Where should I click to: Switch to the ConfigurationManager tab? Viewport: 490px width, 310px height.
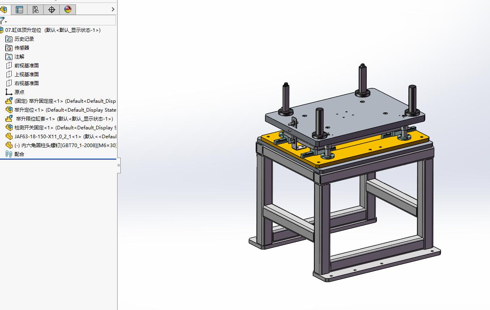(35, 10)
